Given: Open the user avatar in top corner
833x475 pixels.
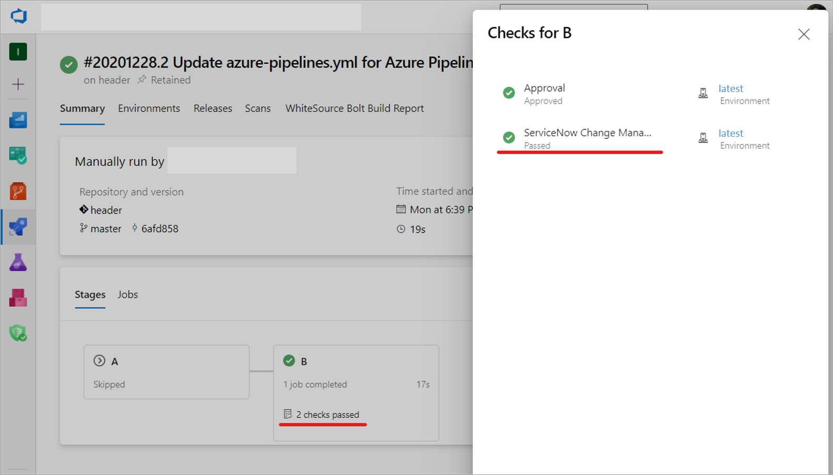Looking at the screenshot, I should pos(816,7).
